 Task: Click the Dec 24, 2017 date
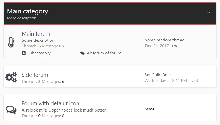(x=157, y=46)
